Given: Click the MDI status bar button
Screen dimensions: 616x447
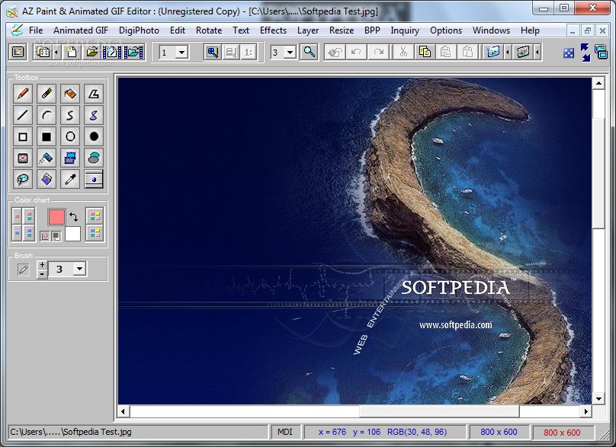Looking at the screenshot, I should [284, 433].
